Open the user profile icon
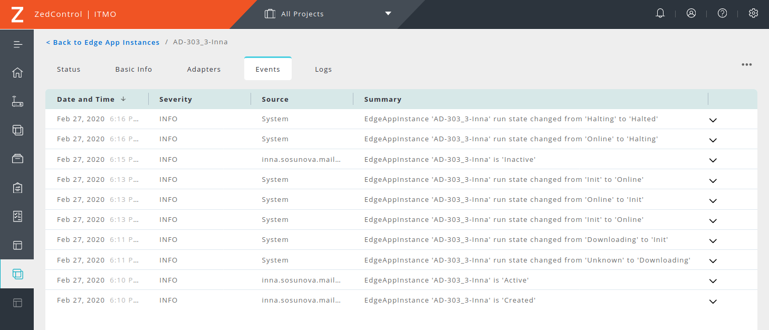This screenshot has height=330, width=769. [x=691, y=14]
